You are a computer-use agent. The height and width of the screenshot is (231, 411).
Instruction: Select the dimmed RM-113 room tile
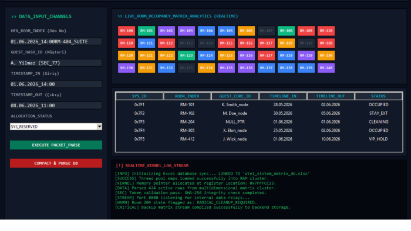coord(186,43)
